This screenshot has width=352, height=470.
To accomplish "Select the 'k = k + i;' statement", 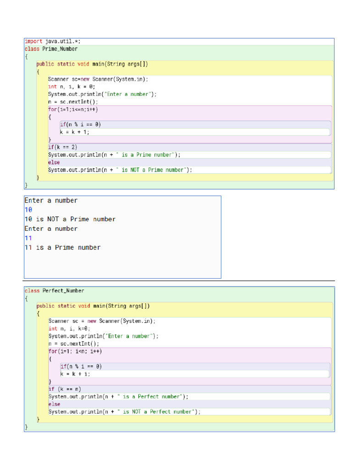I will click(x=75, y=374).
